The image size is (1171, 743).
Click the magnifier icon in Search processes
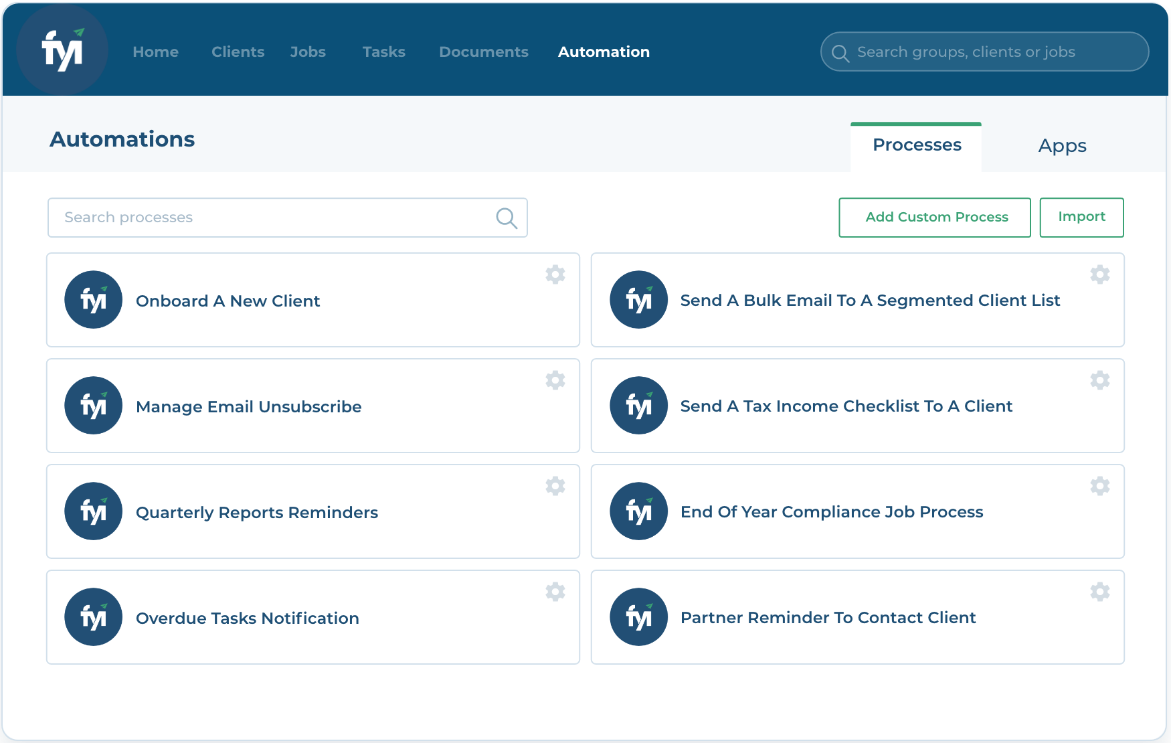point(506,218)
